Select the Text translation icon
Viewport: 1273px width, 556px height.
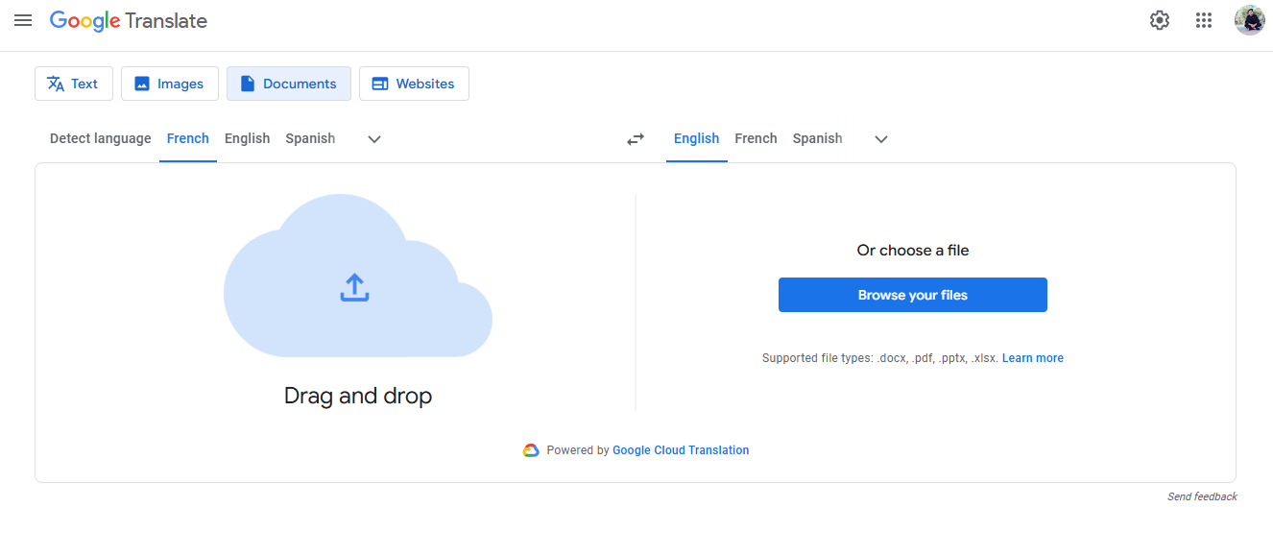pyautogui.click(x=57, y=84)
